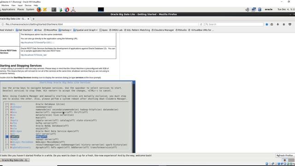295x166 pixels.
Task: Launch Firefox from the GNOME panel
Action: 39,9
